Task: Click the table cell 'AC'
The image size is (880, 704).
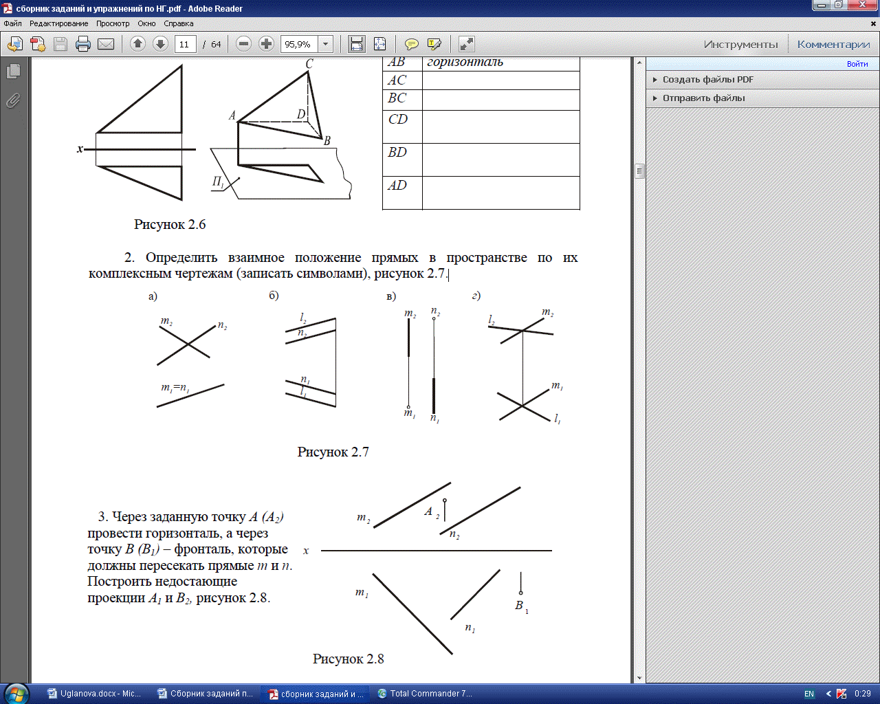Action: click(x=402, y=80)
